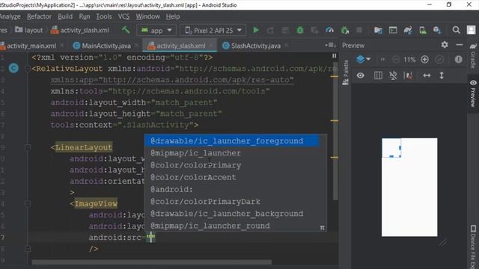Open the Device File Explorer side button

[x=473, y=247]
